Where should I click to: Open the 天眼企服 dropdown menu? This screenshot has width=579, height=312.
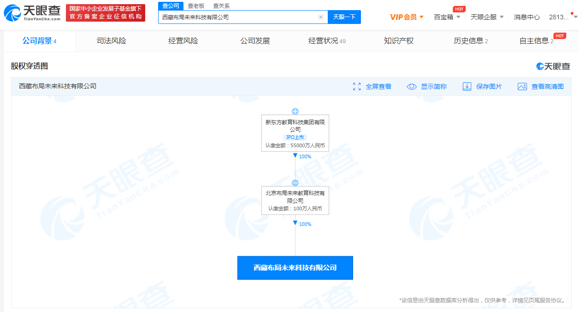coord(487,17)
